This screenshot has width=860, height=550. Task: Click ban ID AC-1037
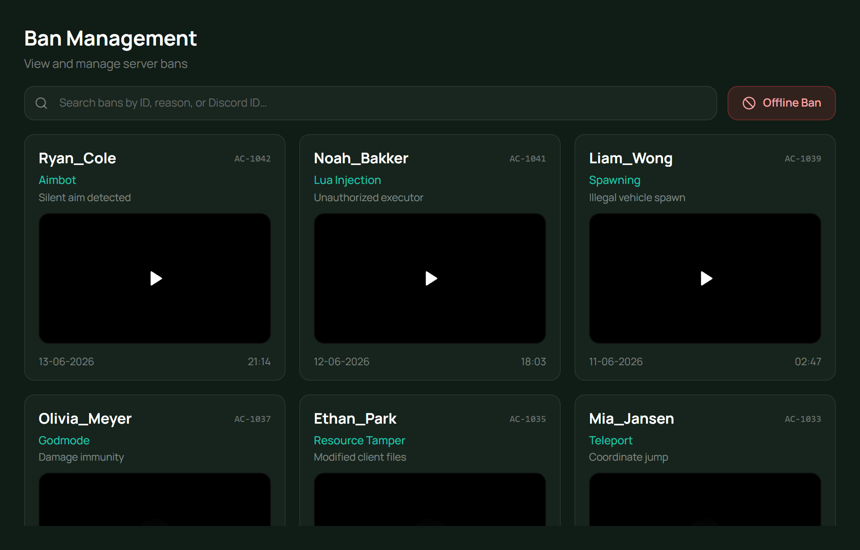252,419
